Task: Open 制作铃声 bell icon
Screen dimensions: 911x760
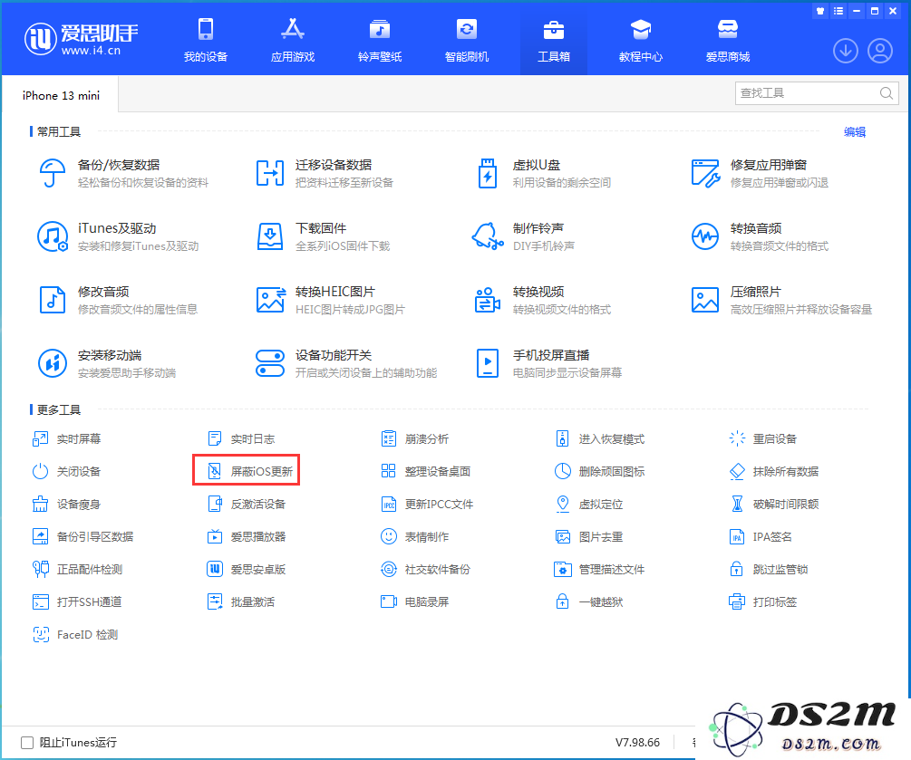Action: [488, 236]
